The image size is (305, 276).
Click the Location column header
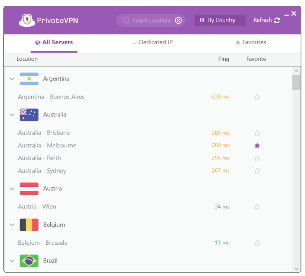pyautogui.click(x=27, y=59)
